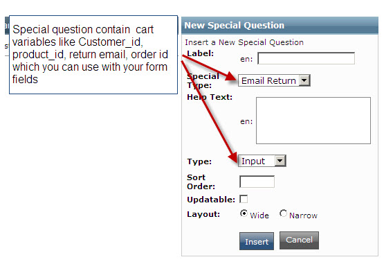Click the Special question annotation text box
Image resolution: width=384 pixels, height=264 pixels.
pyautogui.click(x=93, y=55)
